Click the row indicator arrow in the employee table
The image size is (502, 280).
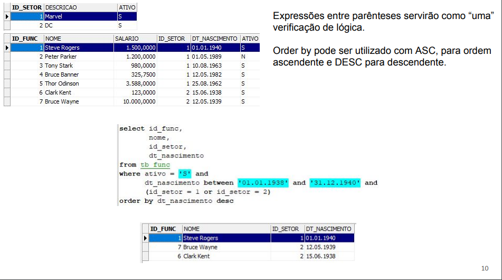click(7, 48)
